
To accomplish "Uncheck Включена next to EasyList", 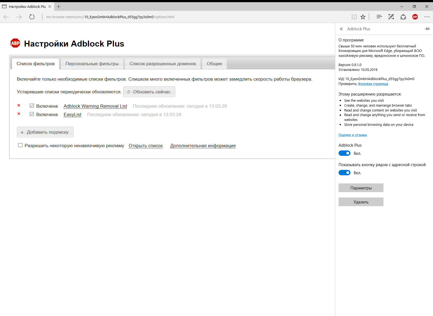I will coord(32,114).
